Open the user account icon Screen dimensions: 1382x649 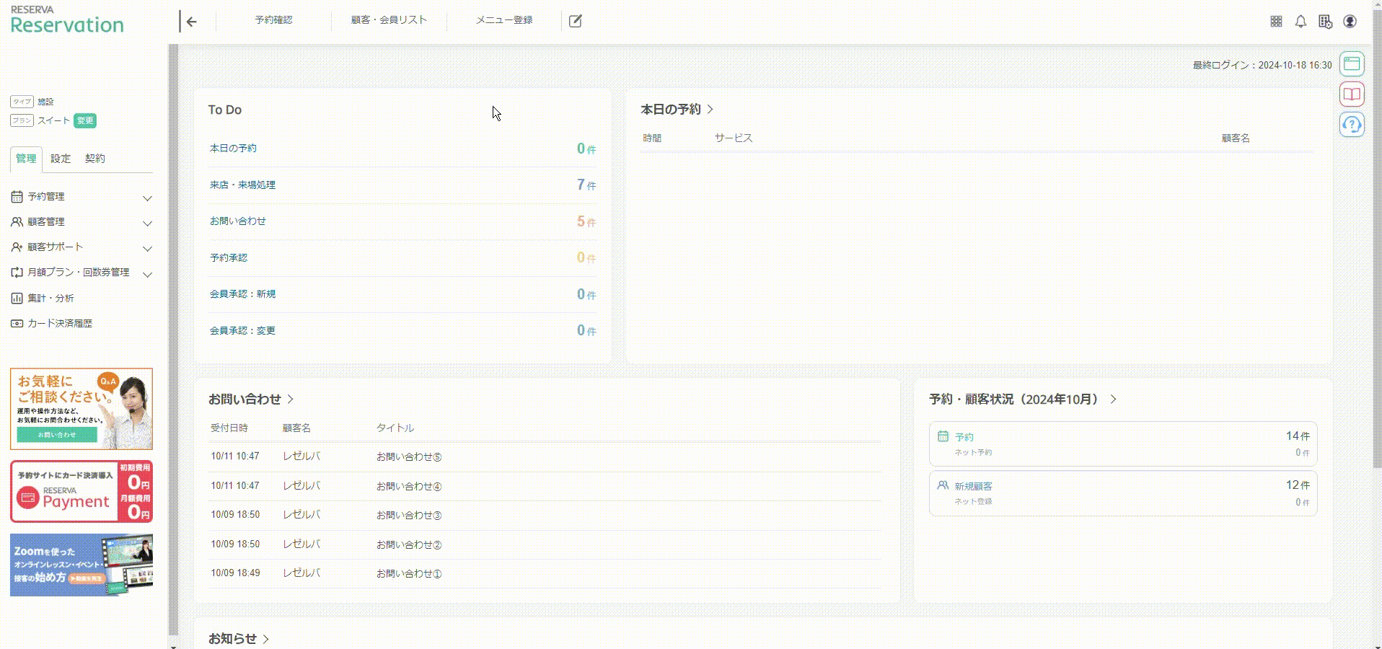click(x=1350, y=22)
